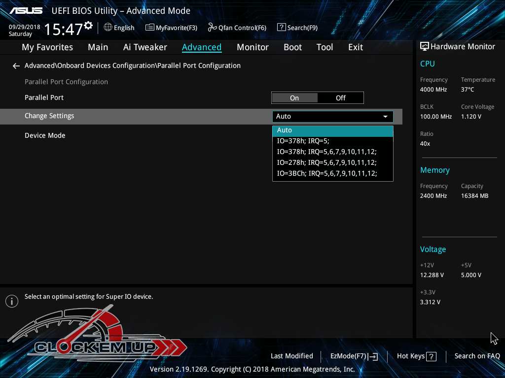
Task: Switch to the Ai Tweaker tab
Action: click(145, 47)
